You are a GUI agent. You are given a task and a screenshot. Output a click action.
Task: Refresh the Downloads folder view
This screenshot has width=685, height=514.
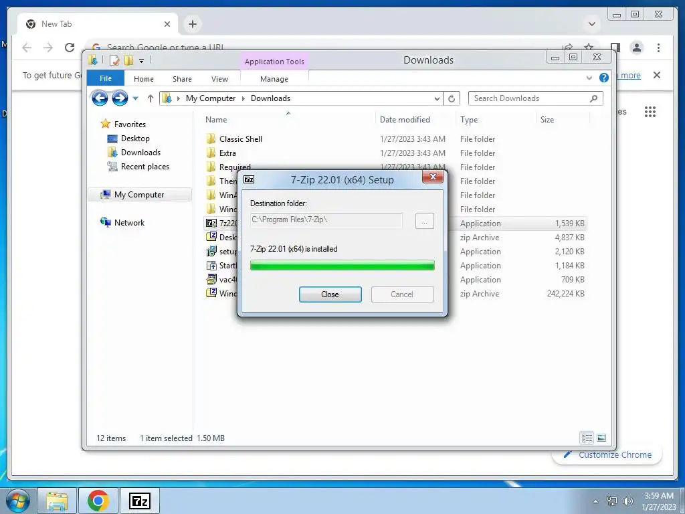click(x=452, y=99)
